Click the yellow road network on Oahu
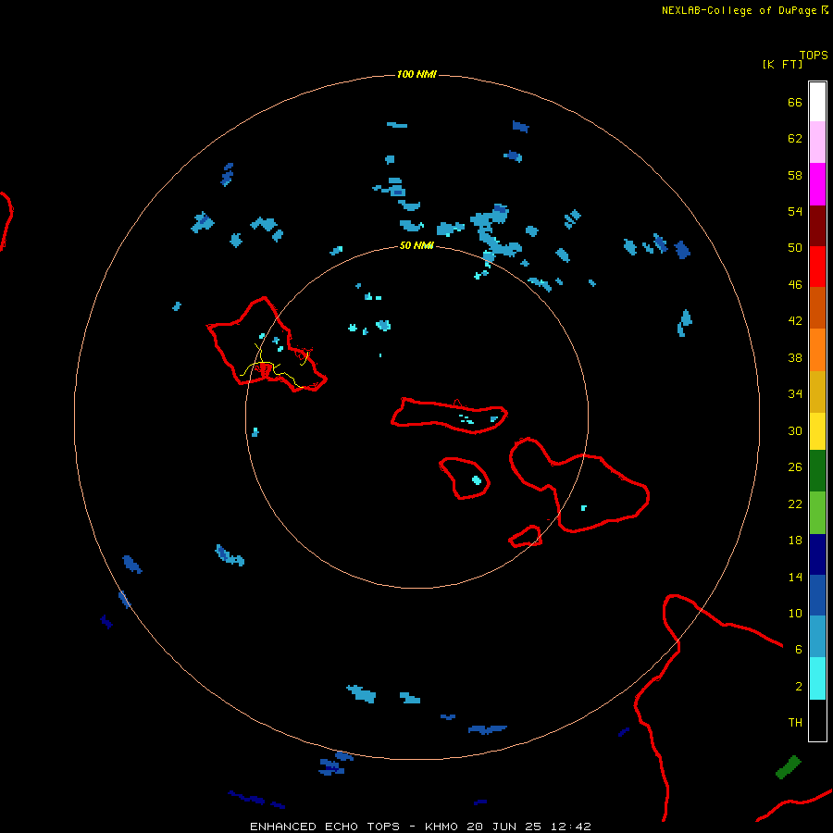 274,367
